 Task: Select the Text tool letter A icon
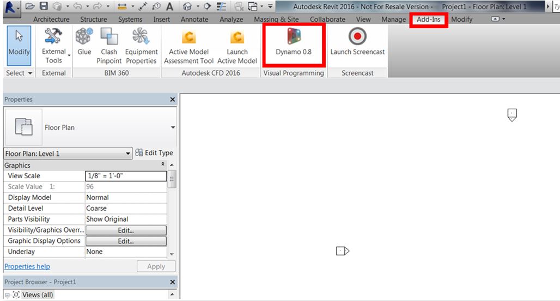pyautogui.click(x=169, y=7)
